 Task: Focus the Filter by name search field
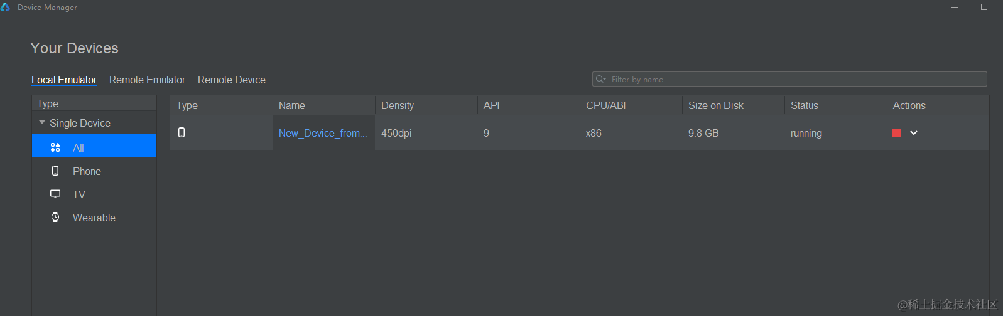coord(789,79)
